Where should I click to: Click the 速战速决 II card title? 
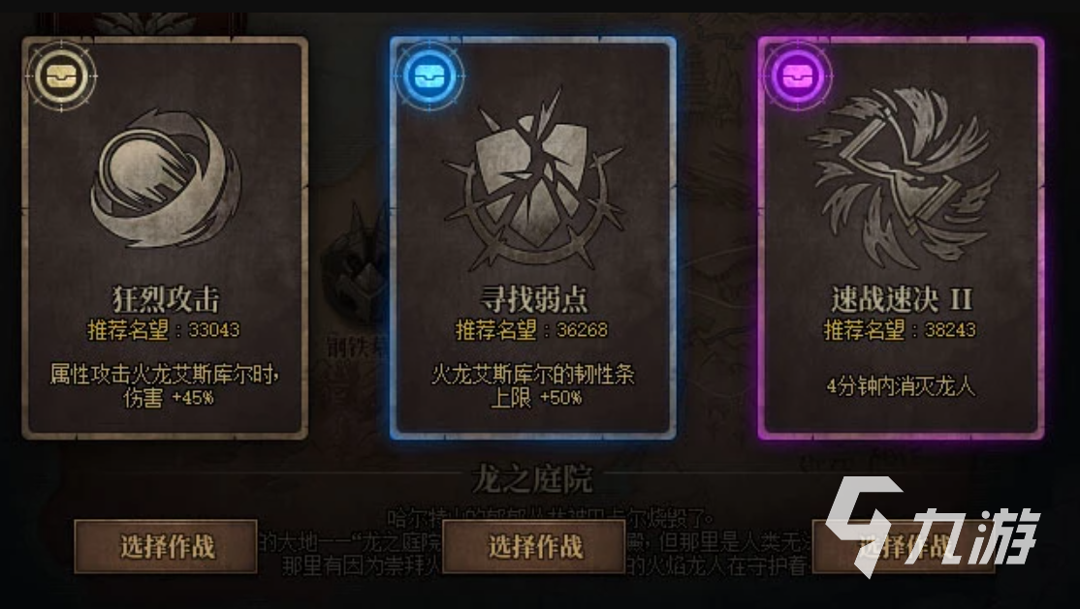[902, 299]
